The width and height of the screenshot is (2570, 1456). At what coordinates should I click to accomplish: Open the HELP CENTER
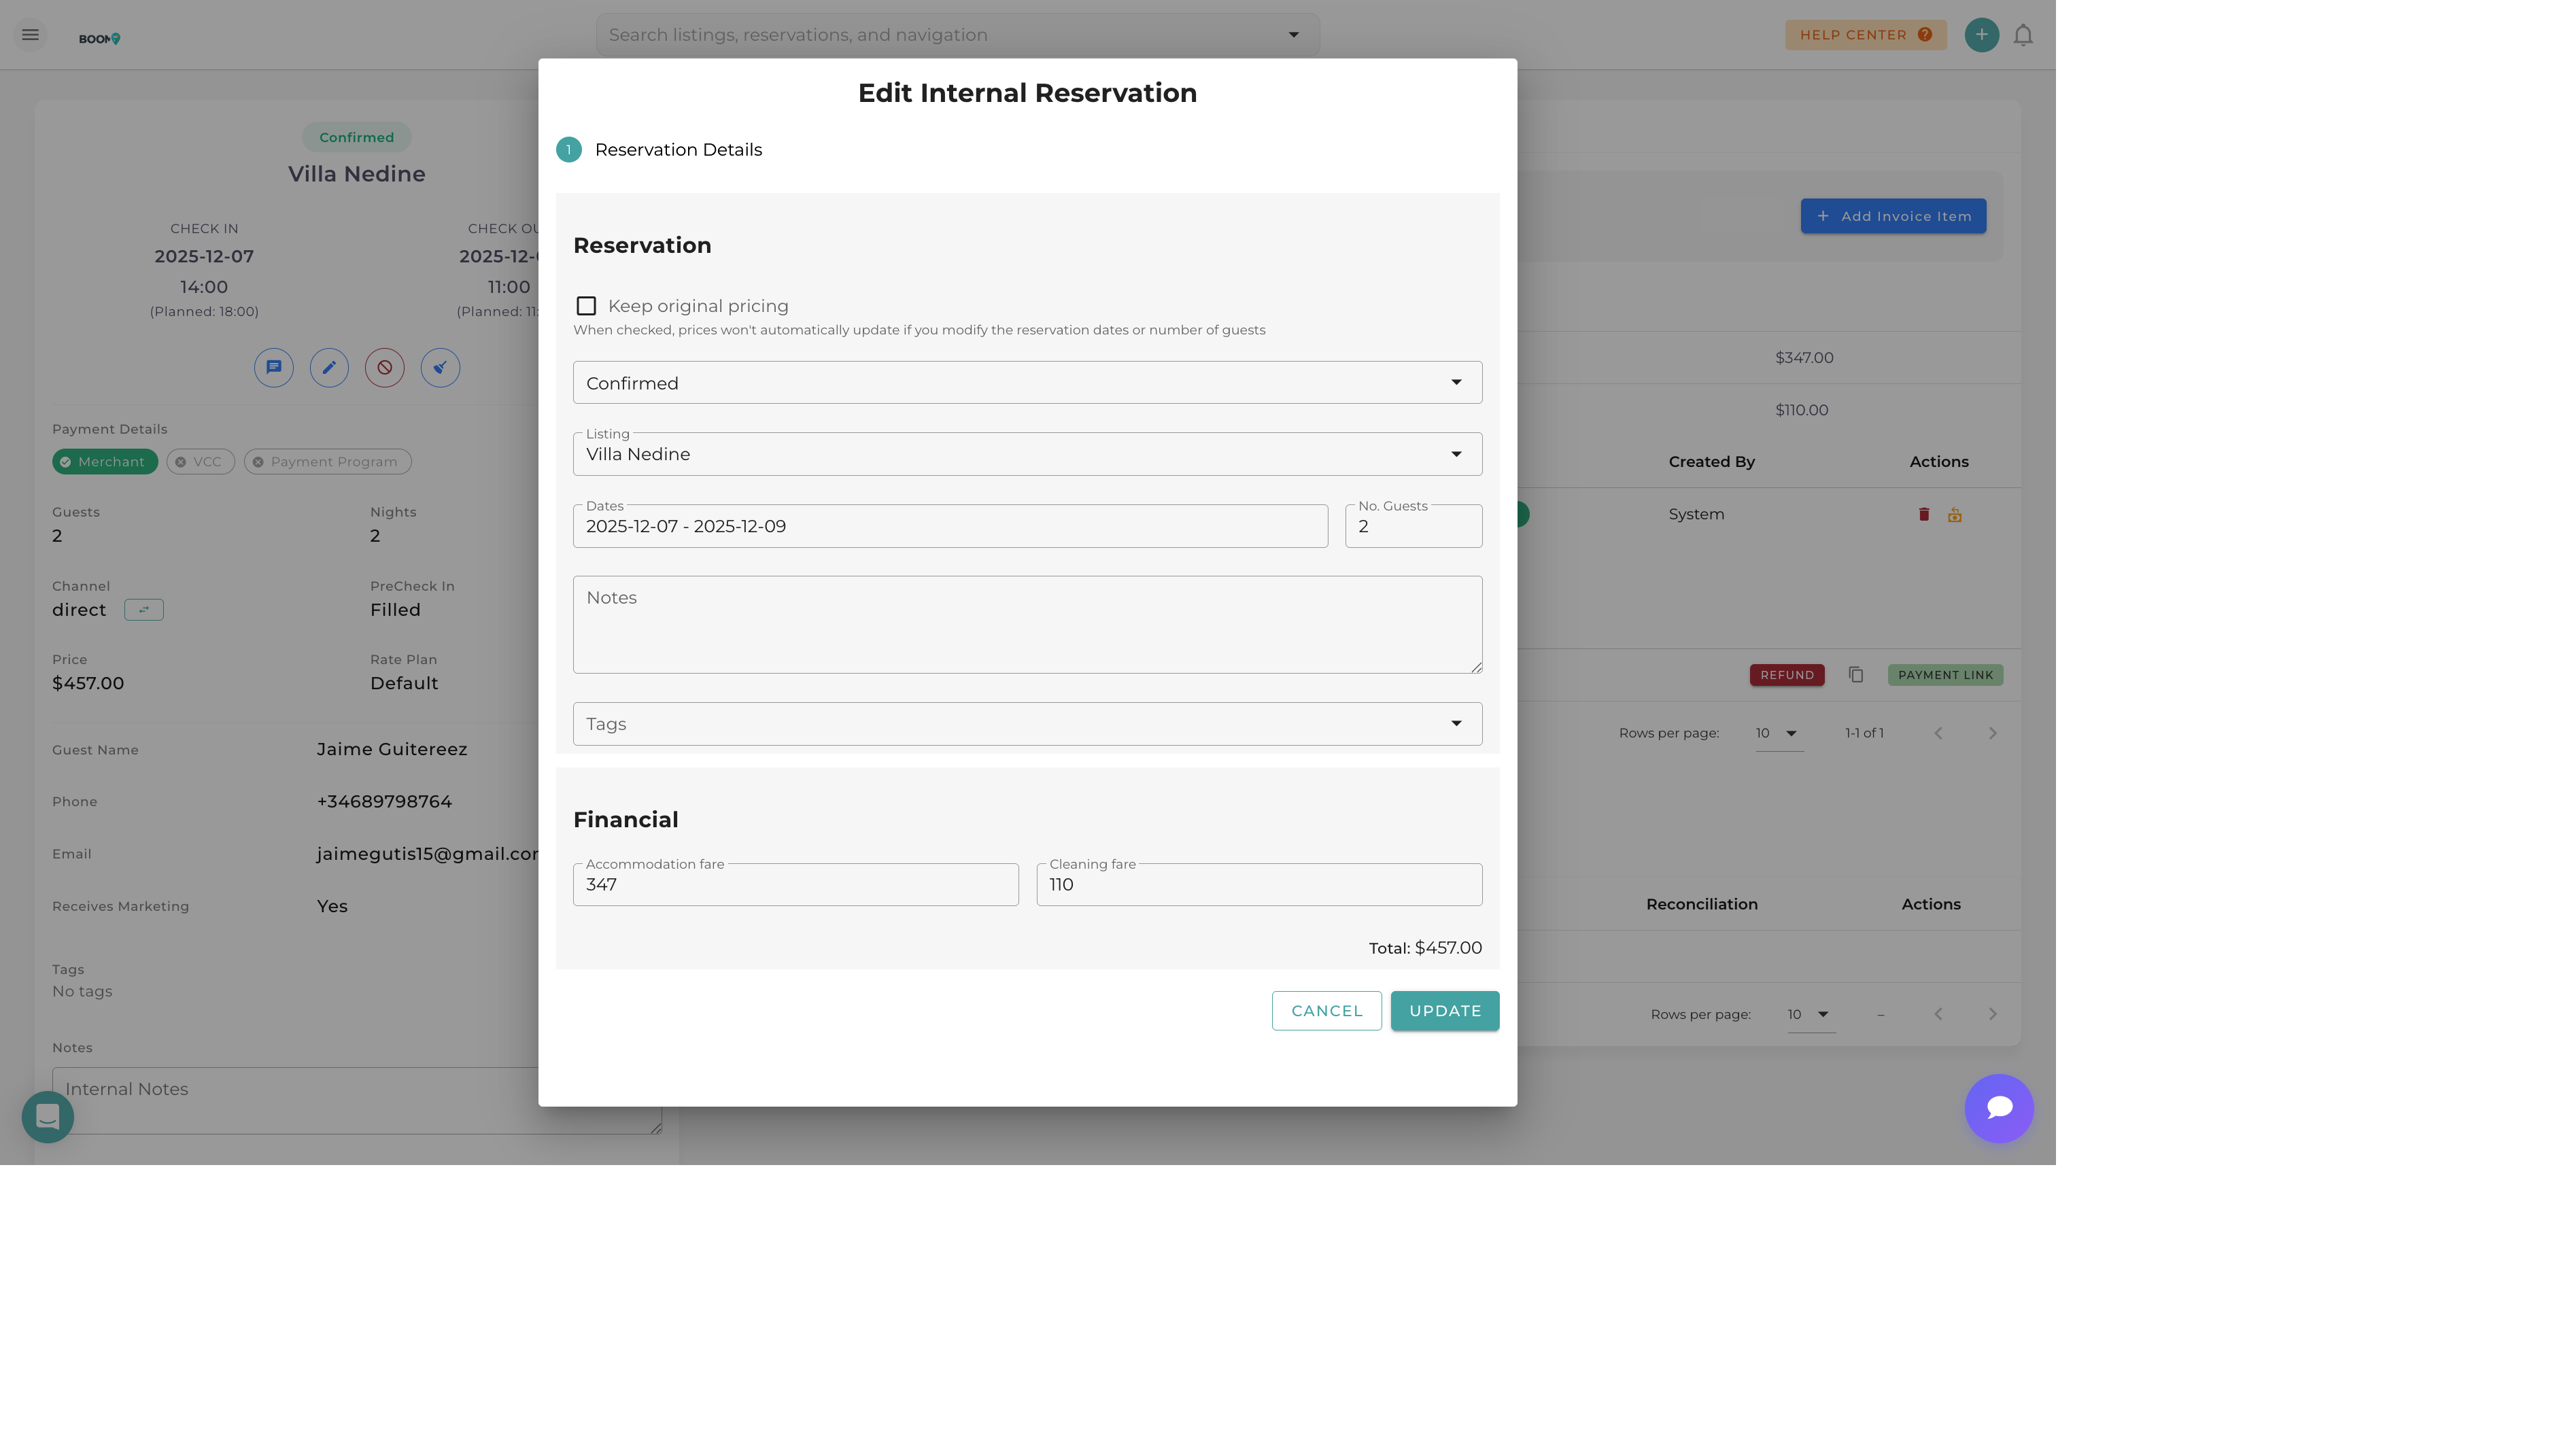[x=1864, y=34]
